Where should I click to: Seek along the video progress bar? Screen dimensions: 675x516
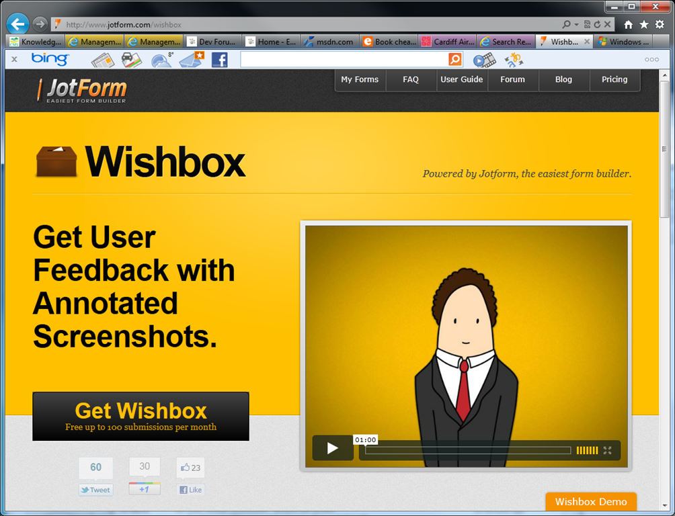[x=468, y=451]
